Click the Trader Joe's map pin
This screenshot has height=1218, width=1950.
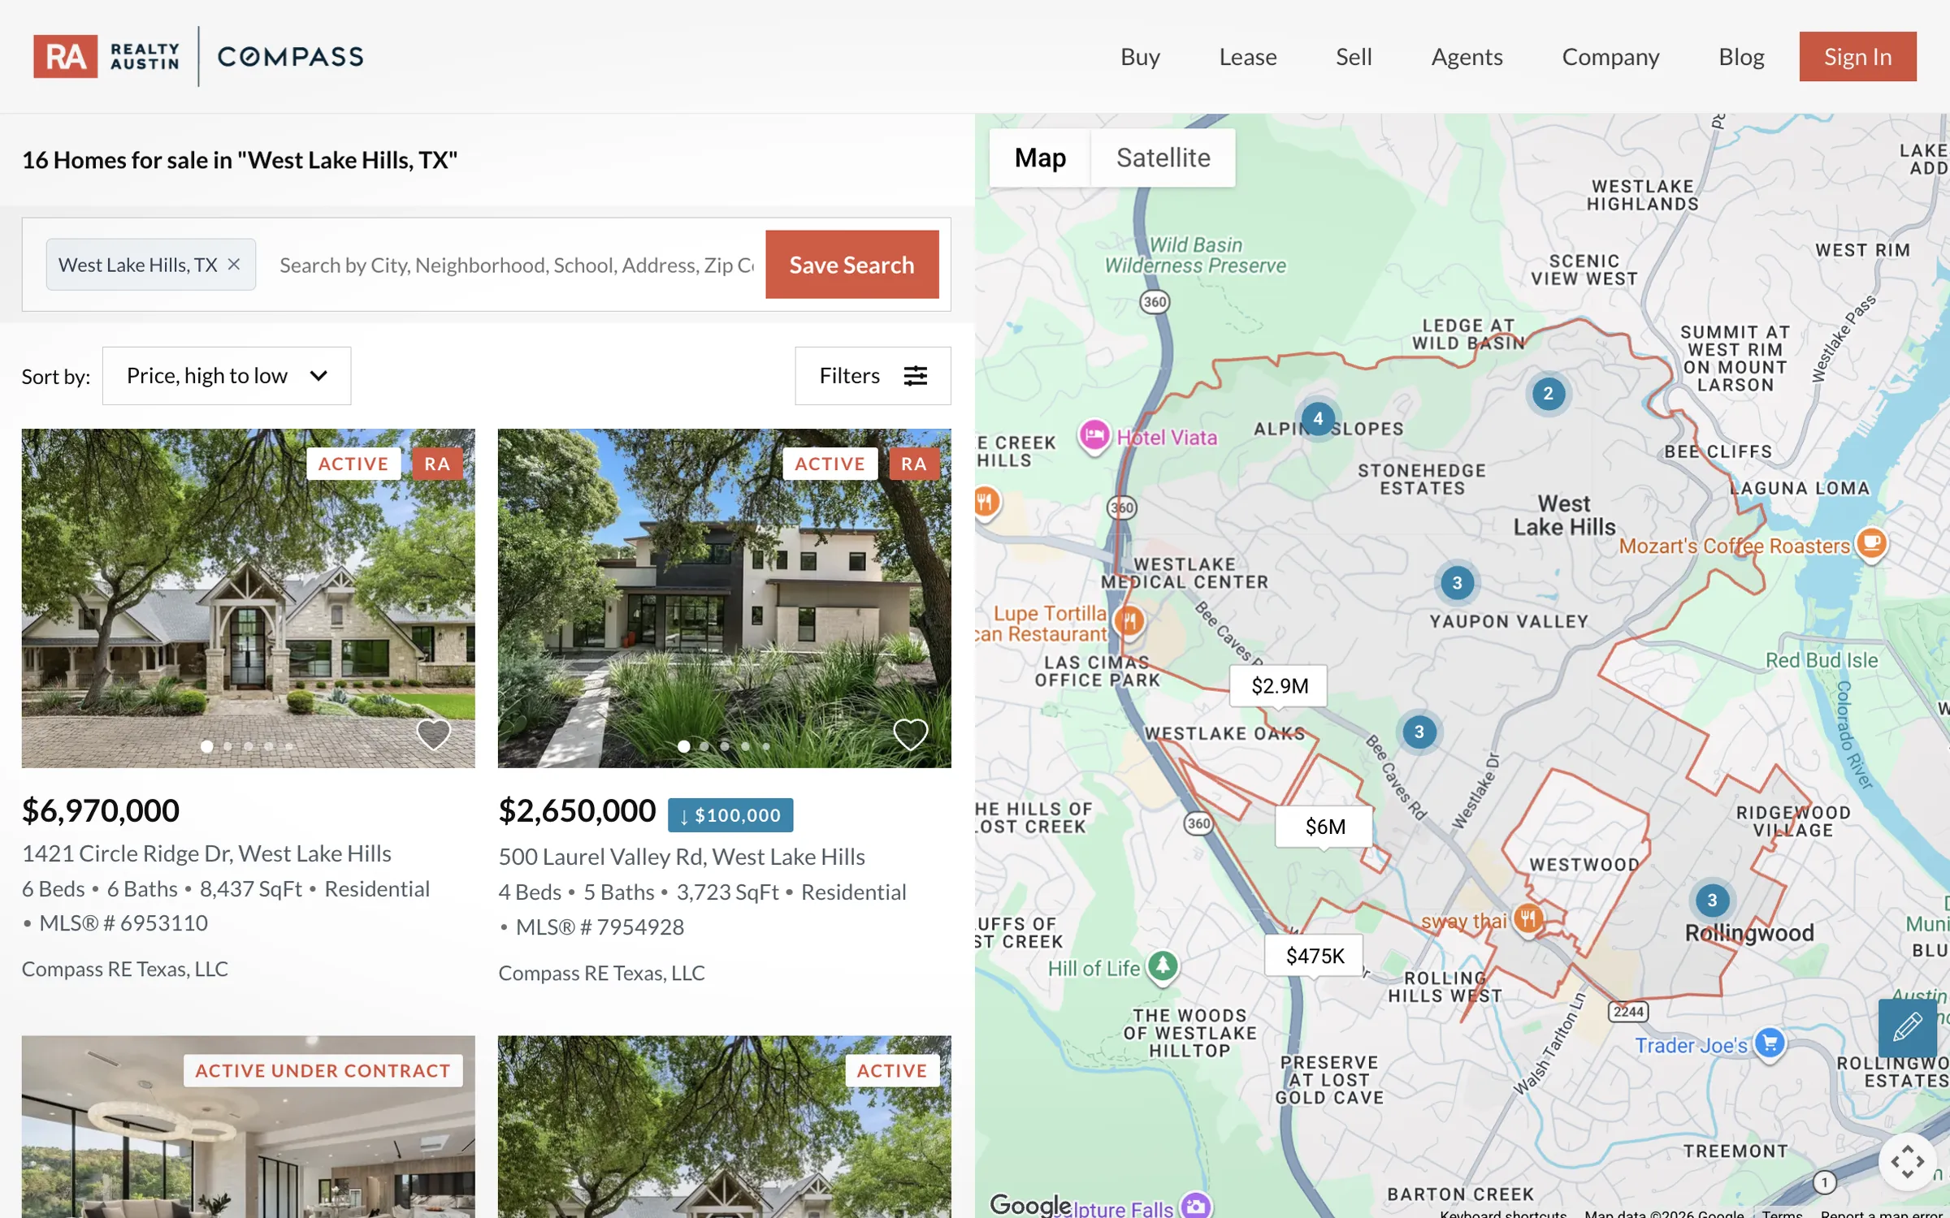[1769, 1043]
